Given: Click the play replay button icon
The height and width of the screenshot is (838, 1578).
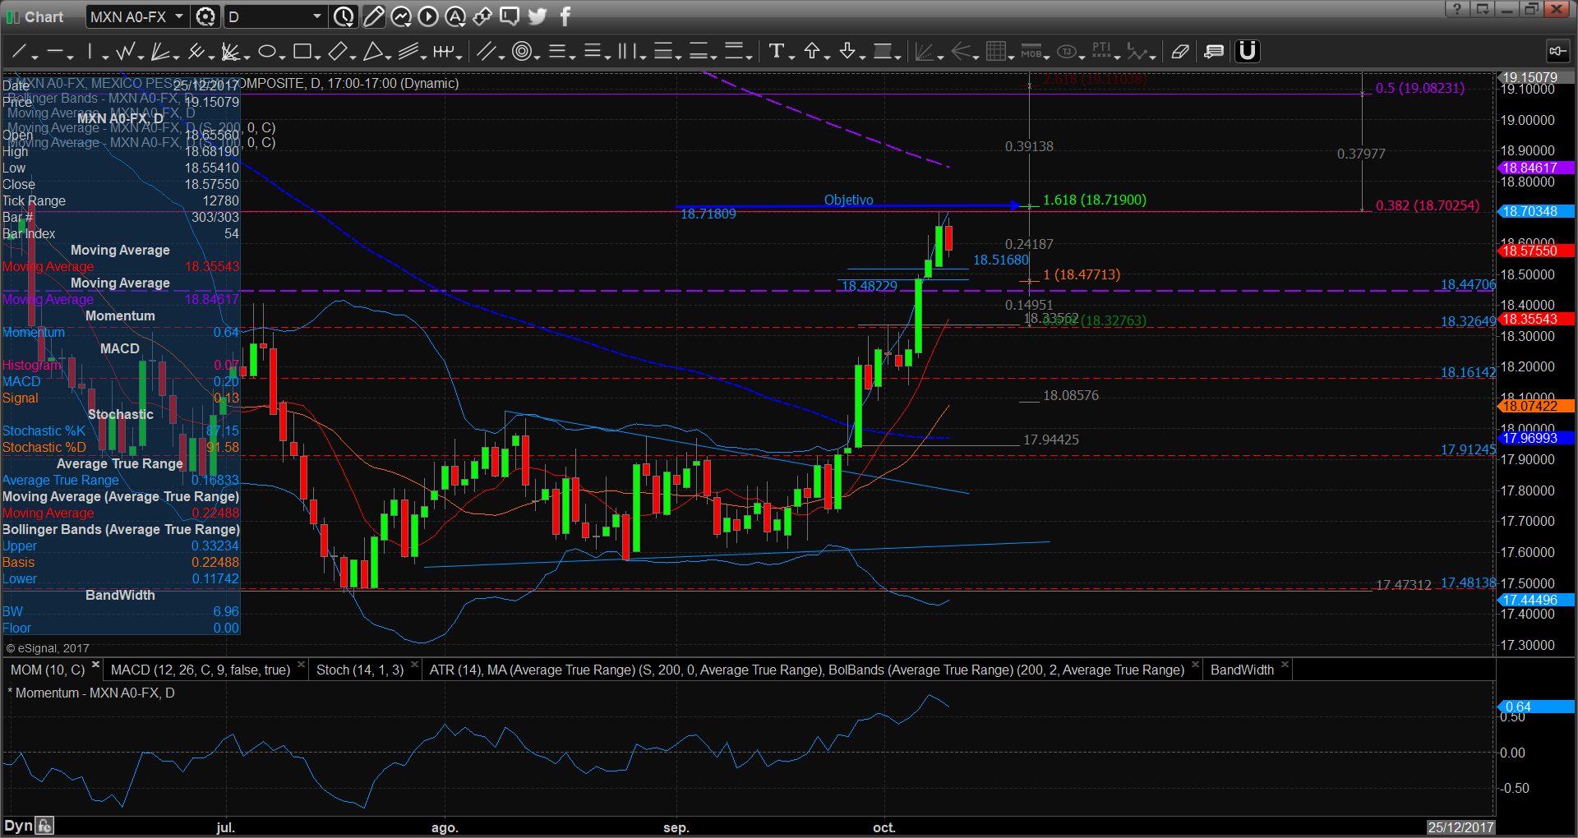Looking at the screenshot, I should pyautogui.click(x=428, y=16).
